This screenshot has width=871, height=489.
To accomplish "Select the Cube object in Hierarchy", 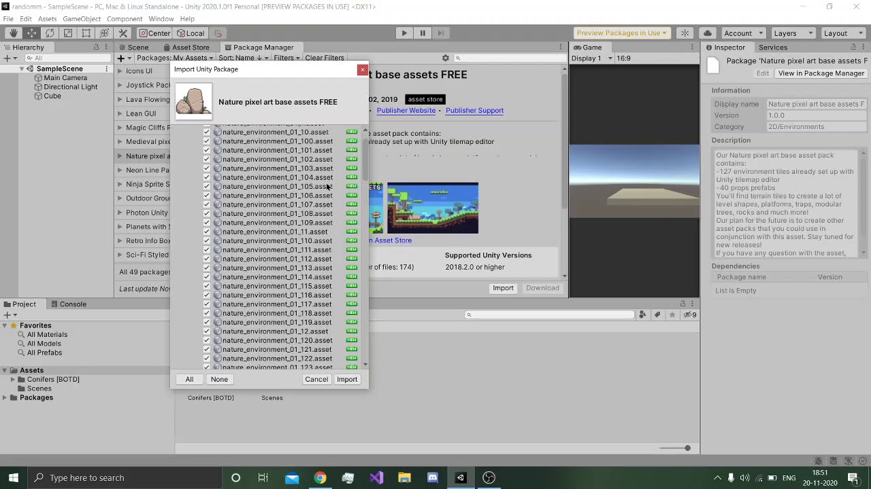I will pos(52,96).
